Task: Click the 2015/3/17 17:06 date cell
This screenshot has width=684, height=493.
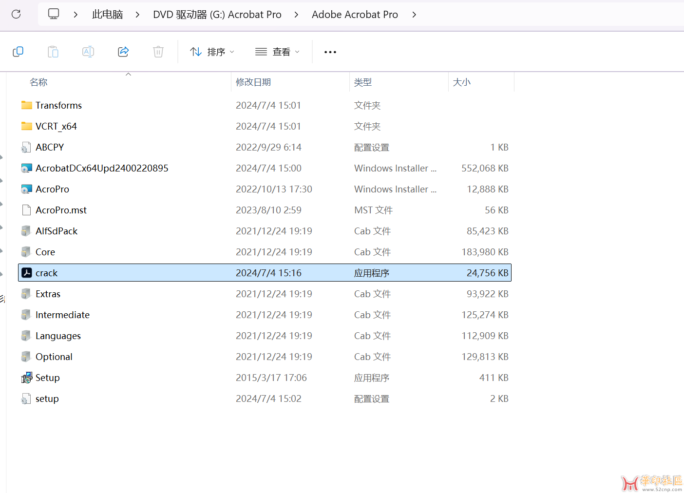Action: [271, 378]
